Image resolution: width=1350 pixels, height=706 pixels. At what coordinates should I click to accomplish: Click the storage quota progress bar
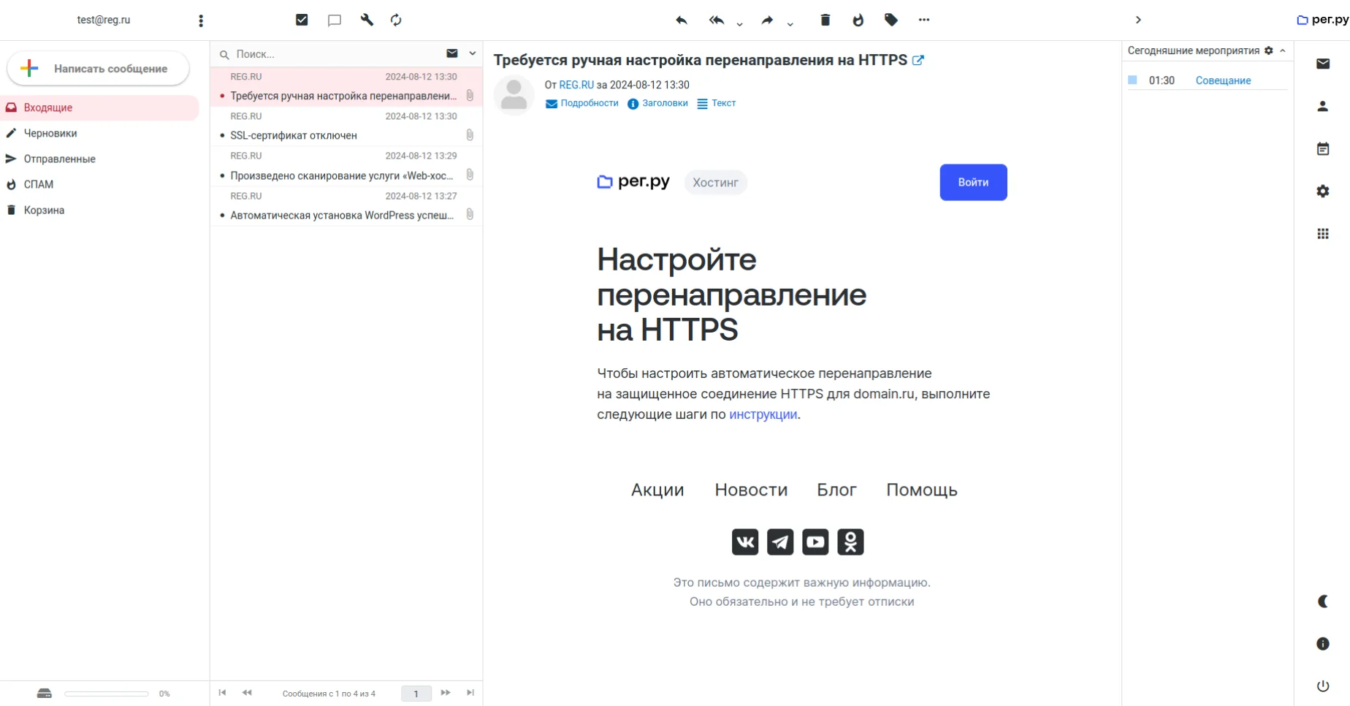[107, 694]
